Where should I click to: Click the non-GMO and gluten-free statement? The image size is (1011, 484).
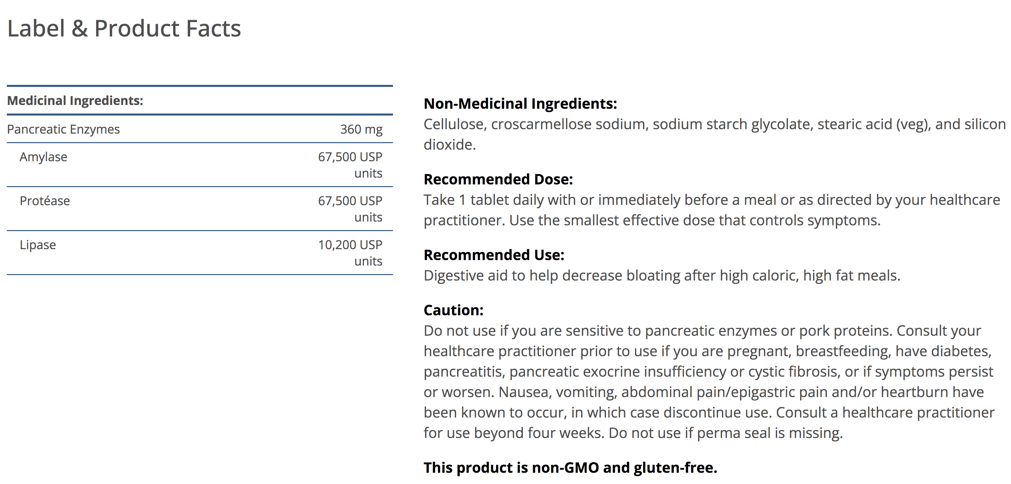(x=570, y=468)
